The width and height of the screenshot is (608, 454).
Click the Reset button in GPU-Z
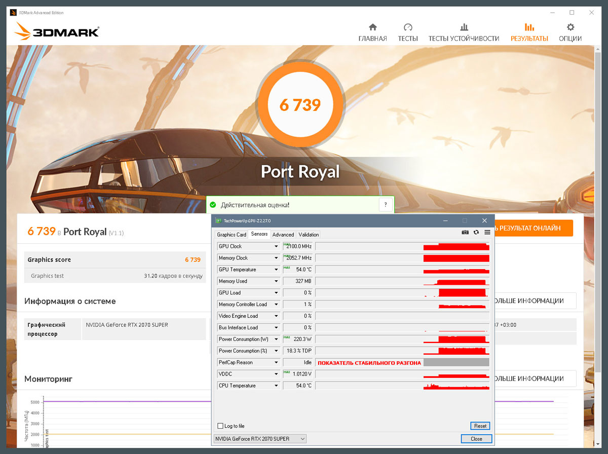pos(480,426)
